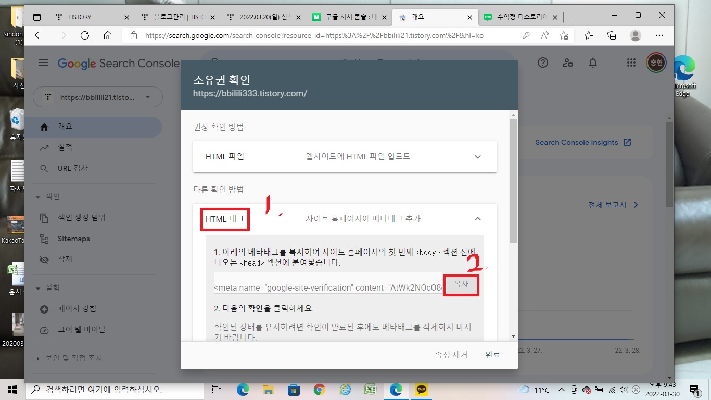711x400 pixels.
Task: Show hidden system tray icons
Action: 561,390
